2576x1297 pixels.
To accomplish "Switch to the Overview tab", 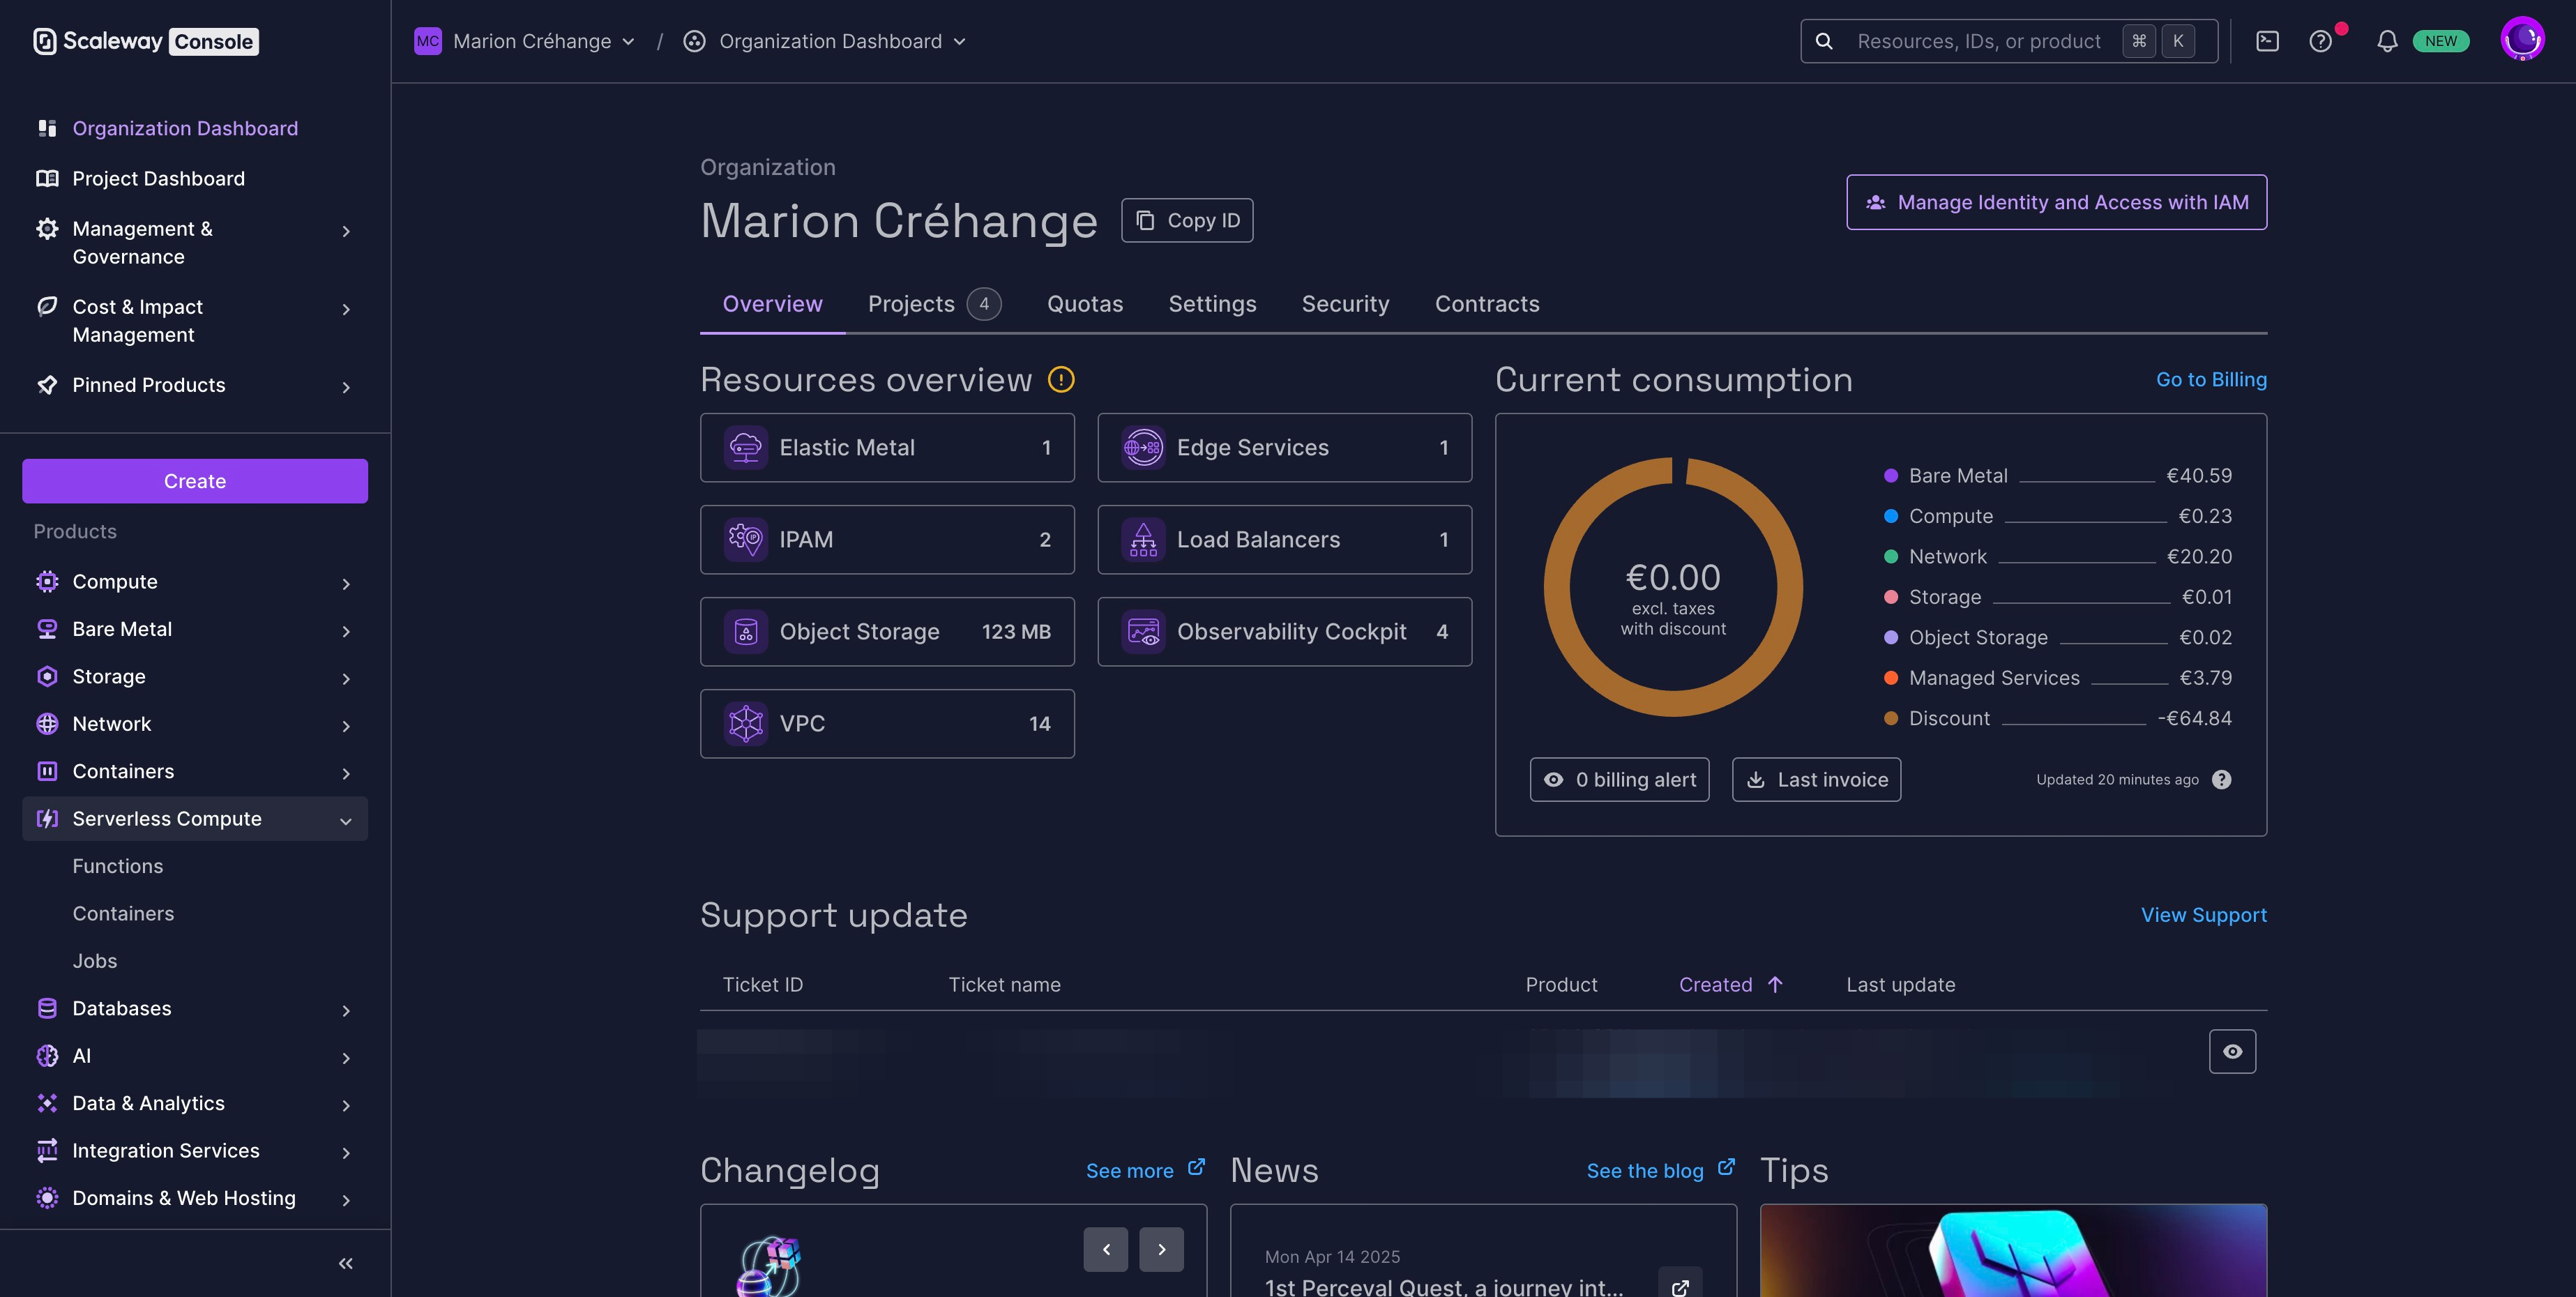I will coord(772,304).
